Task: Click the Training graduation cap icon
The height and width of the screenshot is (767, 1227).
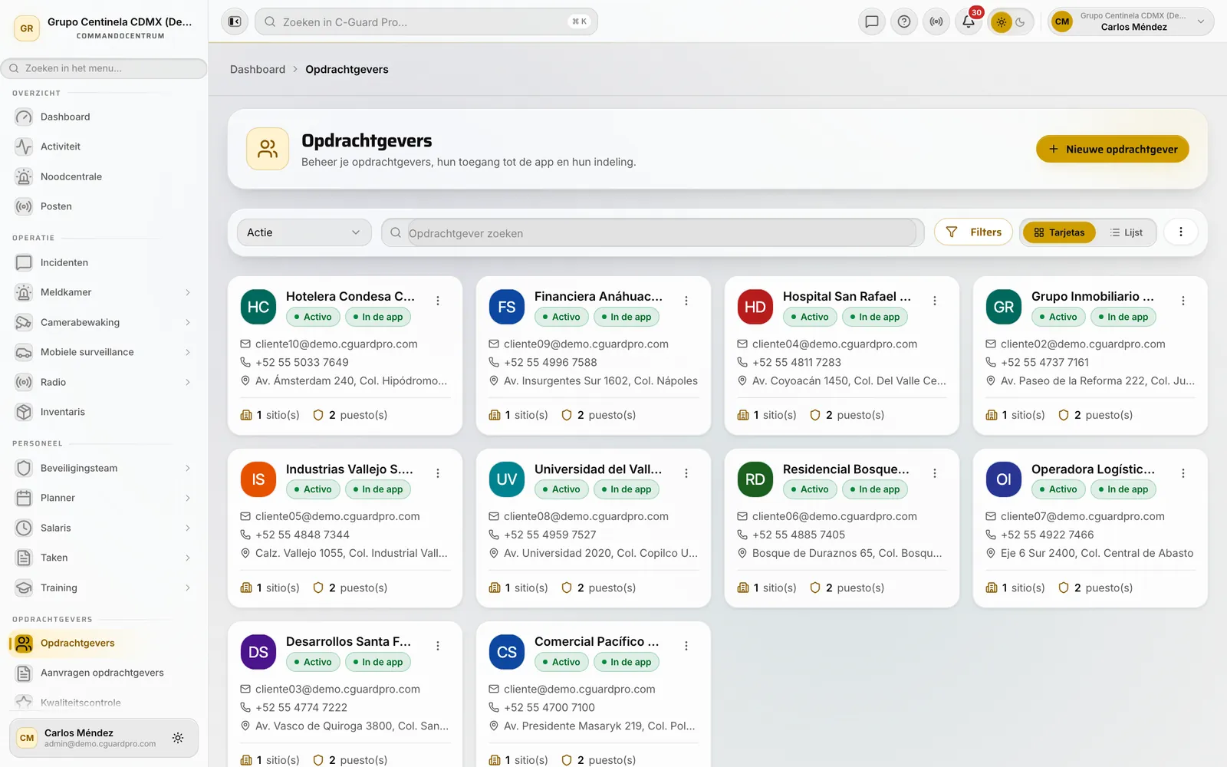Action: pos(24,588)
